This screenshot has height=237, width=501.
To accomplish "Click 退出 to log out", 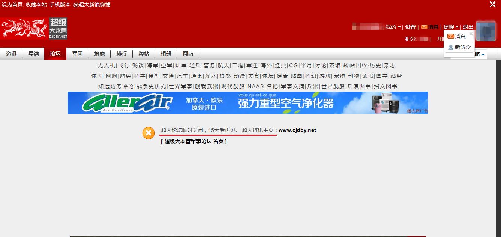I will click(468, 27).
